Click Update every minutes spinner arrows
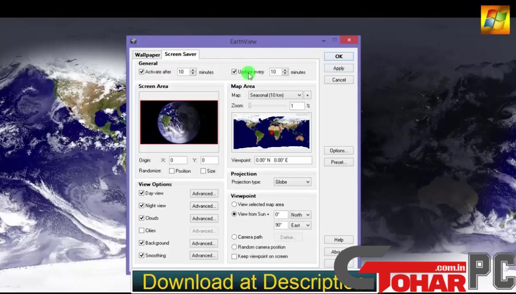The image size is (516, 294). 285,72
